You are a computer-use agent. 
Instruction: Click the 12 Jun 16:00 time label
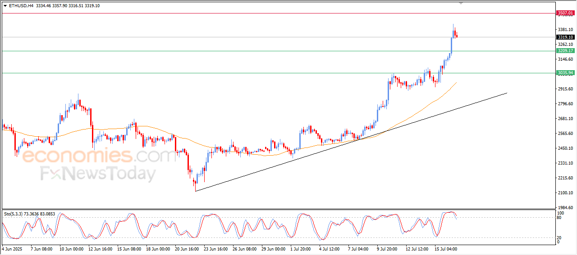pos(100,248)
